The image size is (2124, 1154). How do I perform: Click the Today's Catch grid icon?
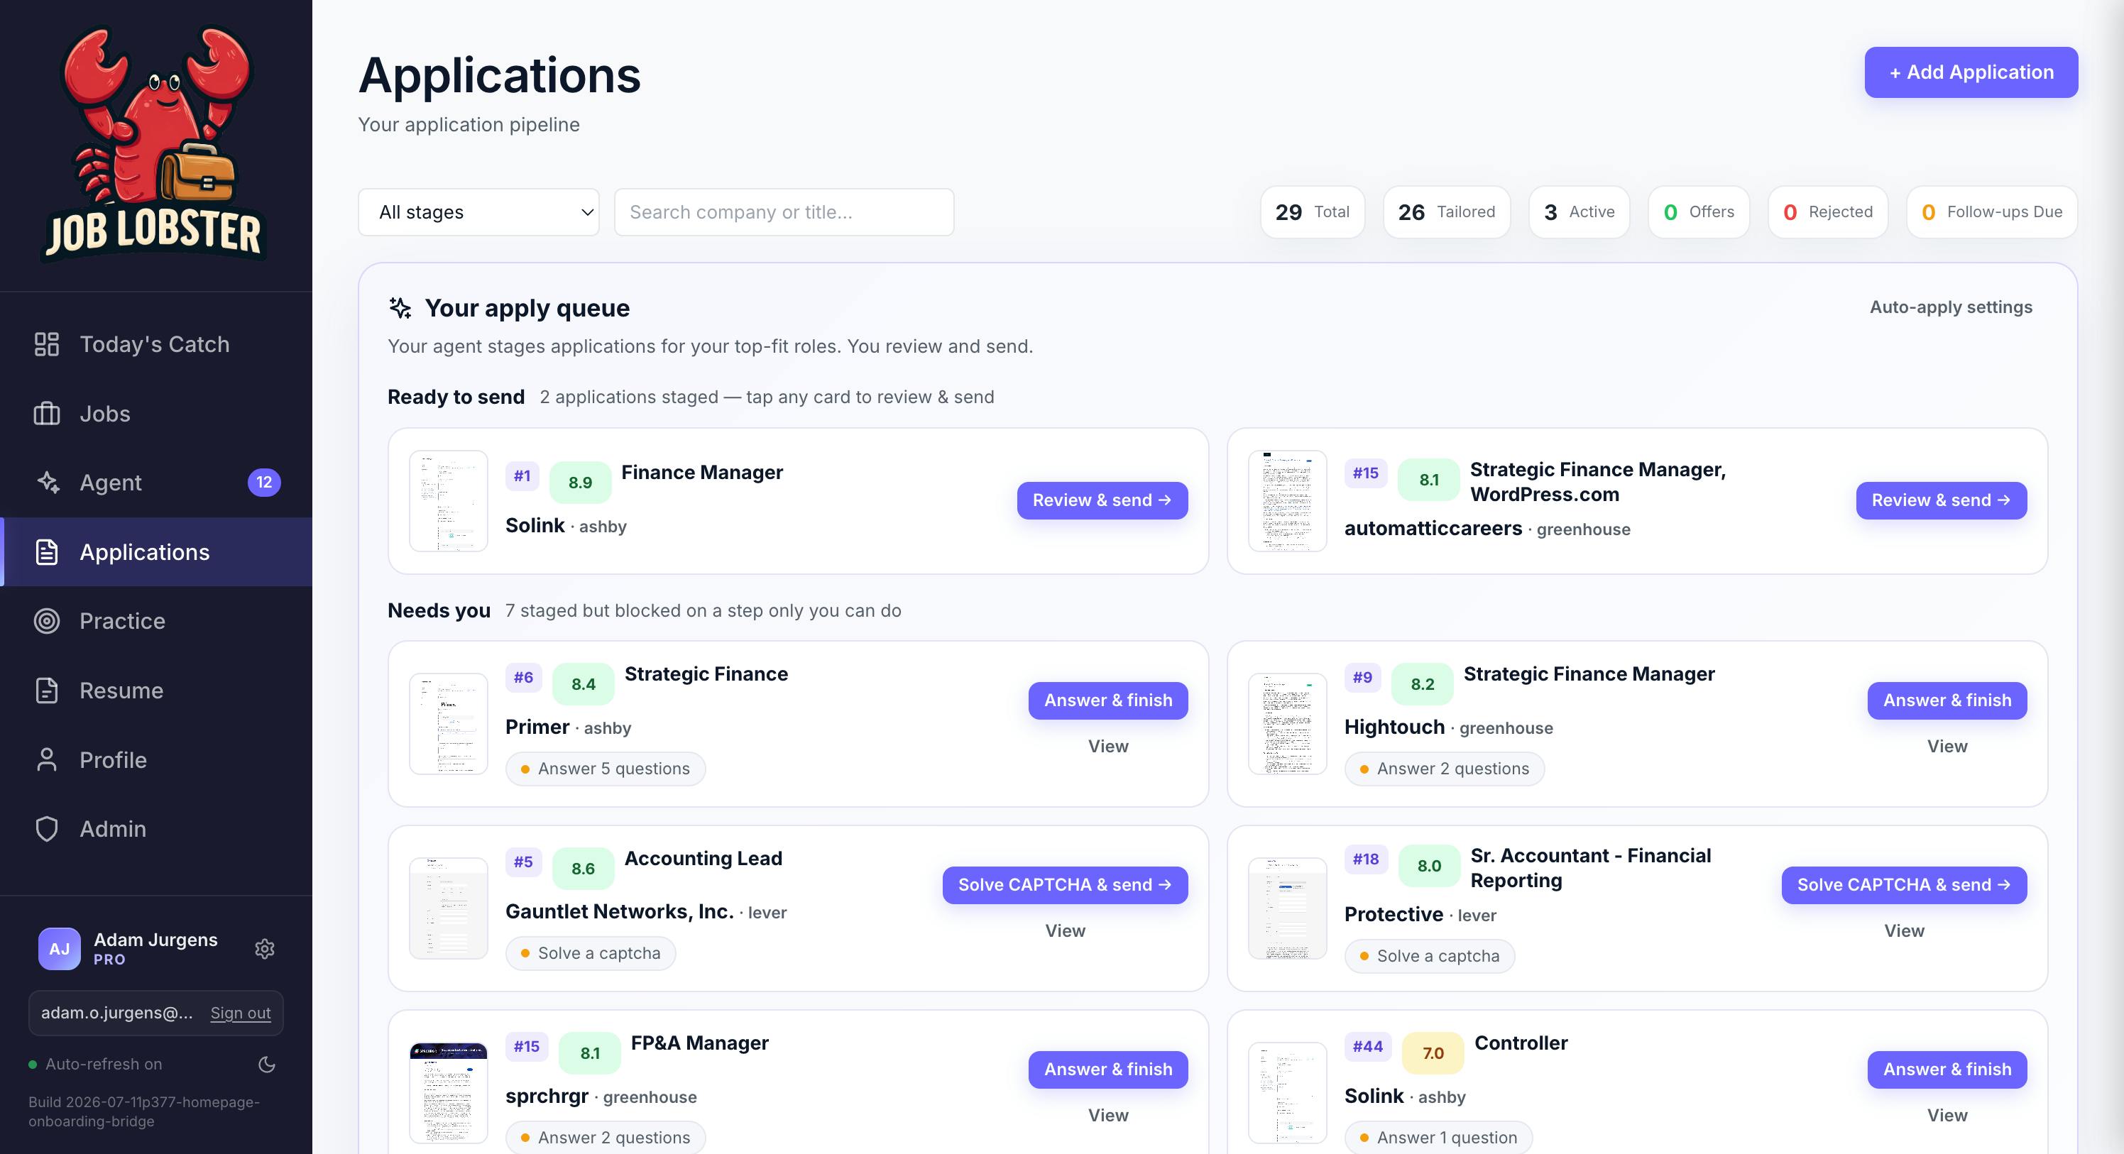pyautogui.click(x=47, y=344)
